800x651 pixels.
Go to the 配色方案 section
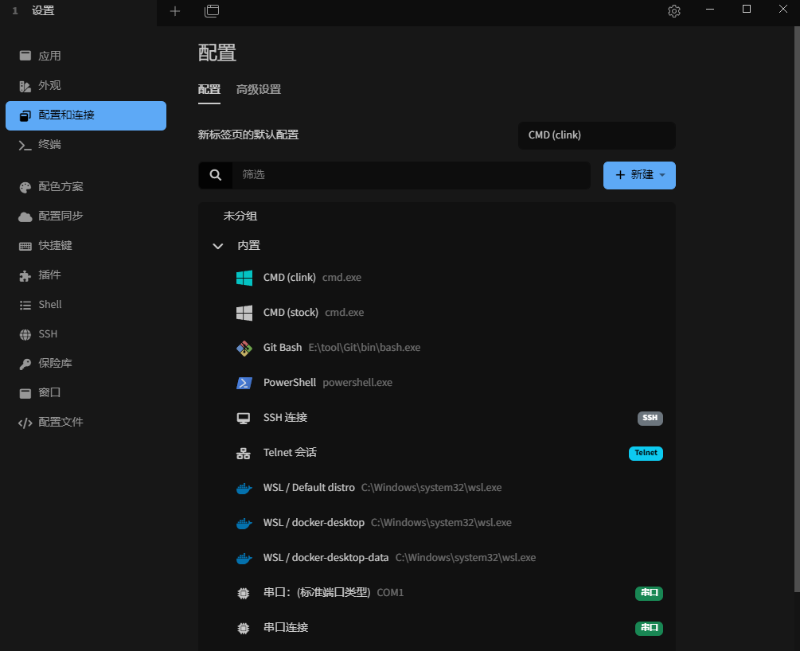tap(60, 187)
